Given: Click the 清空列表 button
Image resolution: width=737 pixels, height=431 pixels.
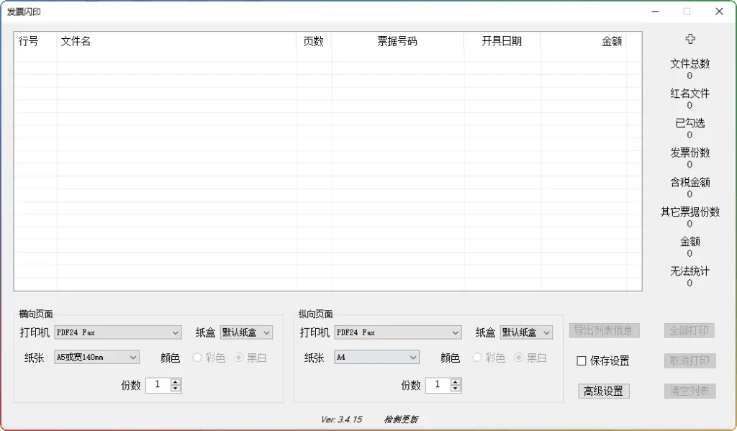Looking at the screenshot, I should [689, 391].
